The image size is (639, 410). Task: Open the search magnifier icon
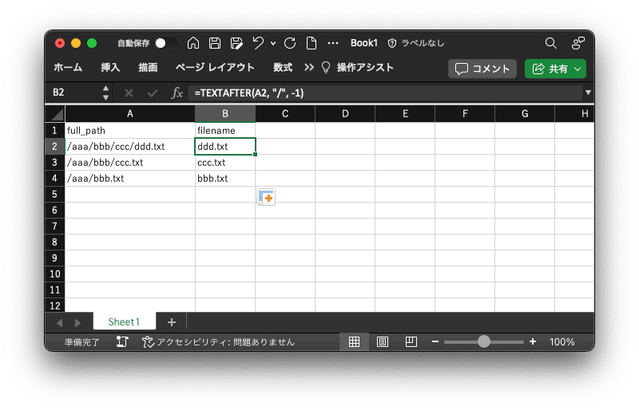click(x=551, y=43)
